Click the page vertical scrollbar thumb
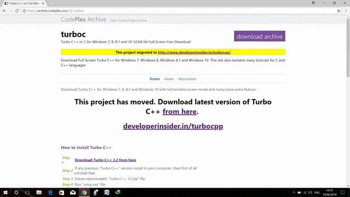350x197 pixels. [348, 48]
